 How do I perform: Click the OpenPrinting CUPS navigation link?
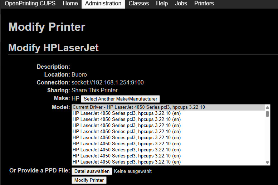[31, 4]
